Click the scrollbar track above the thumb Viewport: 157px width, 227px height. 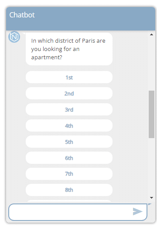[x=151, y=64]
